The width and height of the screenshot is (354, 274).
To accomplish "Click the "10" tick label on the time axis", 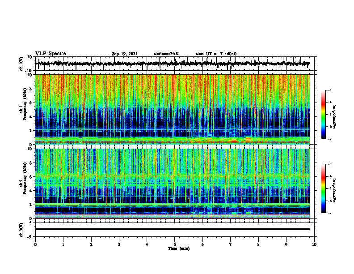I will click(314, 244).
